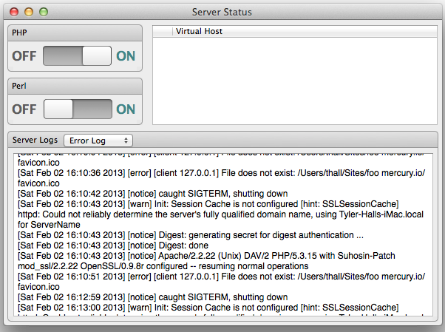The height and width of the screenshot is (332, 445).
Task: Click inside the empty Virtual Host list
Action: [295, 81]
